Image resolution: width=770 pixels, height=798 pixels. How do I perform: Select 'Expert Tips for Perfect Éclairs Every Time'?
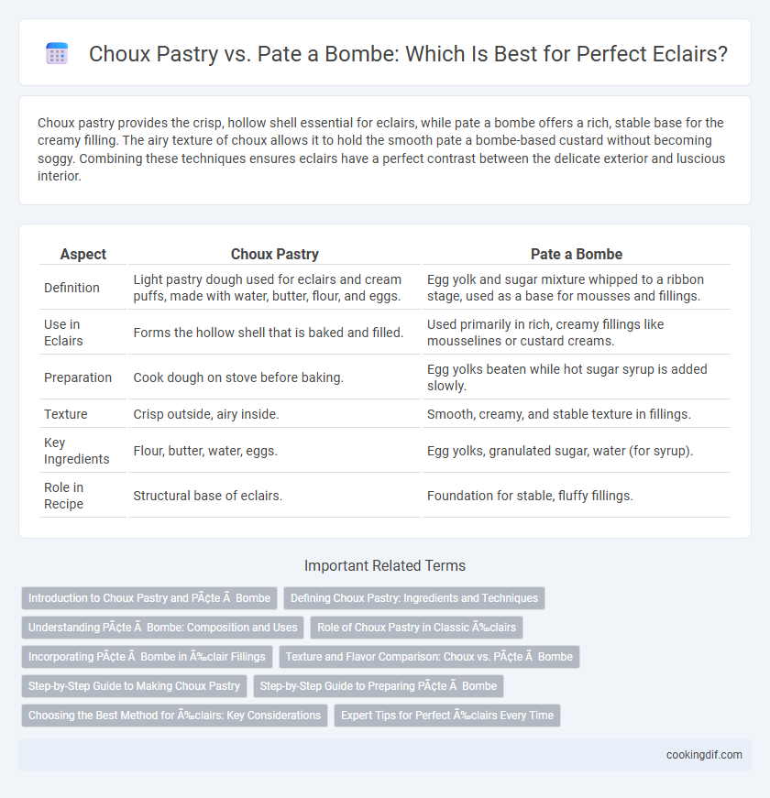click(x=447, y=715)
